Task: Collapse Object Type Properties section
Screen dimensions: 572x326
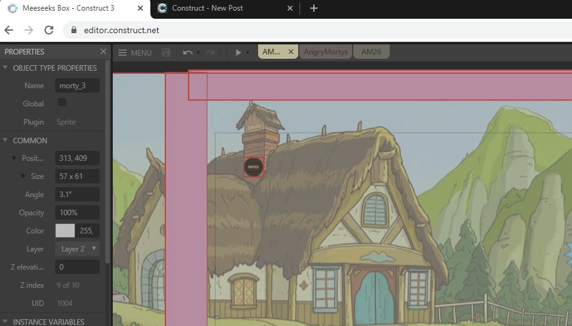Action: click(x=5, y=68)
